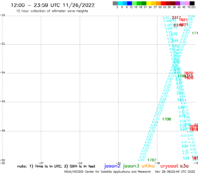The image size is (198, 174).
Task: Click the '70 (ft)' legend label
Action: point(191,7)
